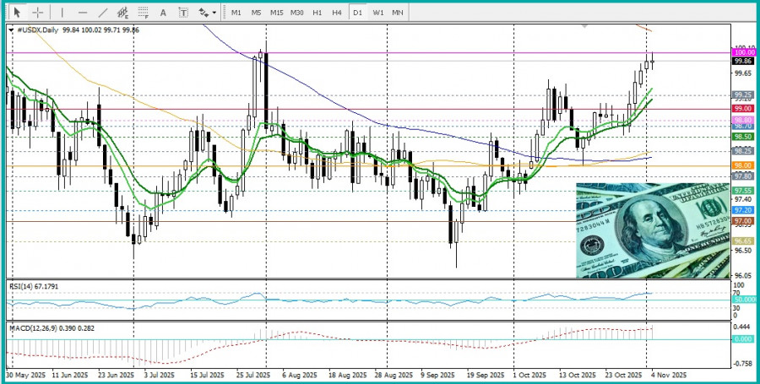Screen dimensions: 760x384
Task: Choose the horizontal line drawing tool
Action: [82, 13]
